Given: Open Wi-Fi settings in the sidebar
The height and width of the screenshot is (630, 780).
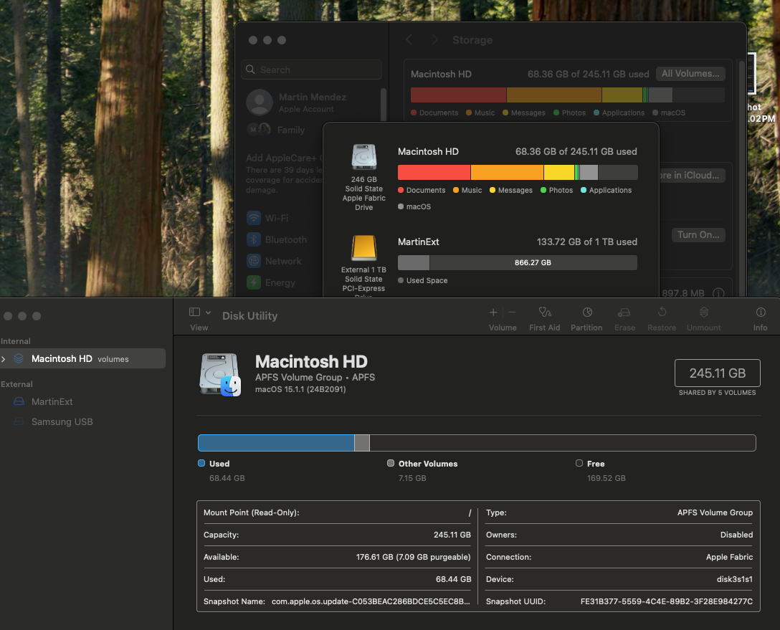Looking at the screenshot, I should pos(276,218).
